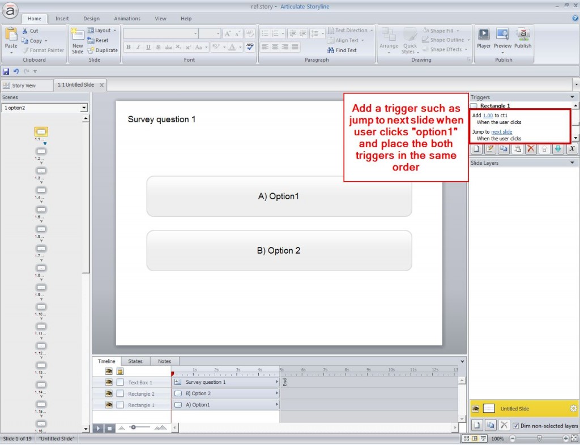The height and width of the screenshot is (445, 580).
Task: Duplicate the current slide
Action: click(103, 50)
